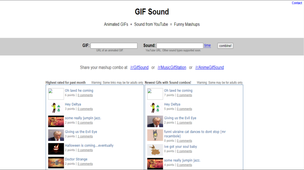Click the Sound URL input field

(180, 46)
